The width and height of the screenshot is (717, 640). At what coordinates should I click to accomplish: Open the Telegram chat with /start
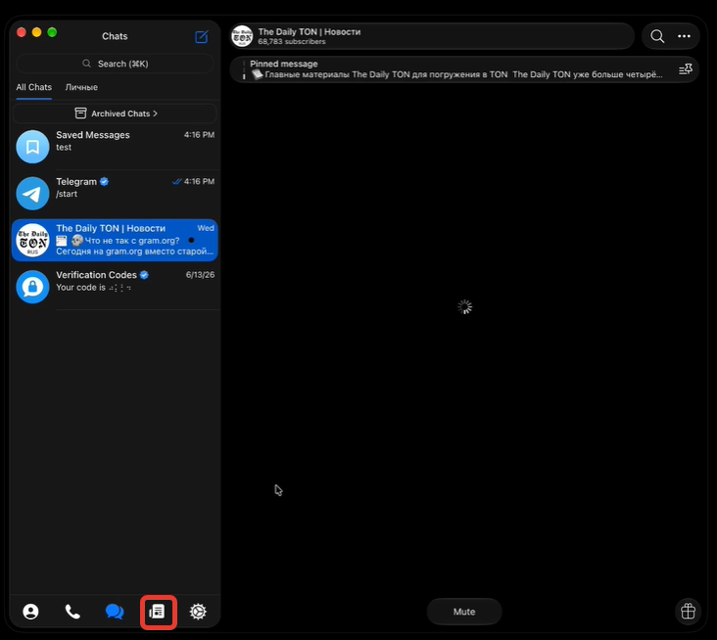(115, 193)
